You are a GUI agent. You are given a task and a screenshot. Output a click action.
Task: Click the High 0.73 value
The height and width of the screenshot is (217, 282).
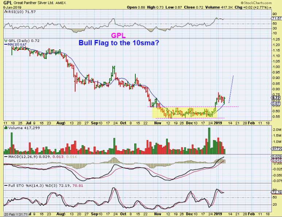click(155, 7)
